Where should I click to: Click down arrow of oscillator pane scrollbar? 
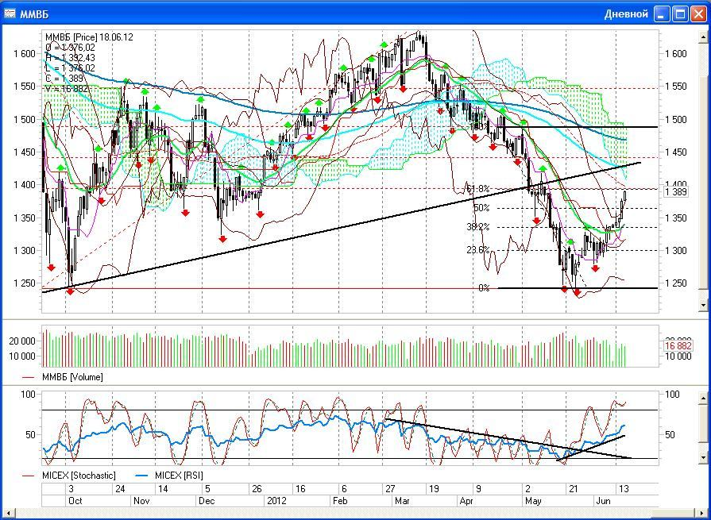click(x=701, y=458)
